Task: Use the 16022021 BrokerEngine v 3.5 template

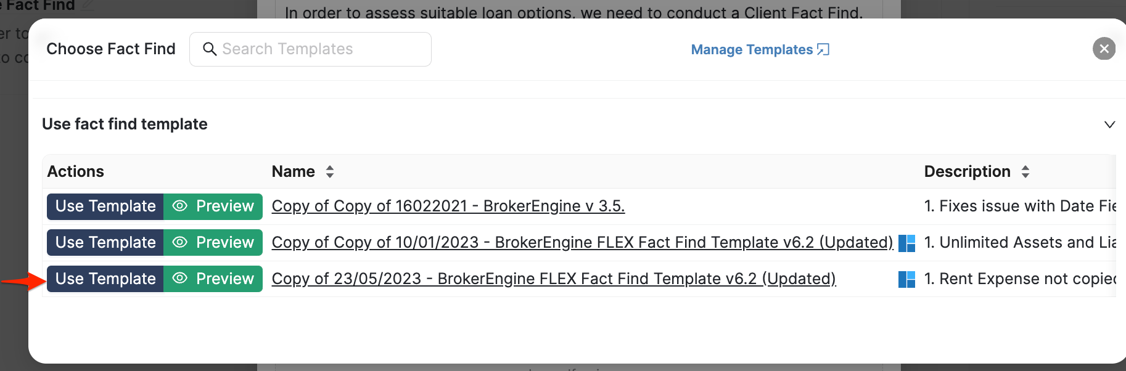Action: pyautogui.click(x=105, y=206)
